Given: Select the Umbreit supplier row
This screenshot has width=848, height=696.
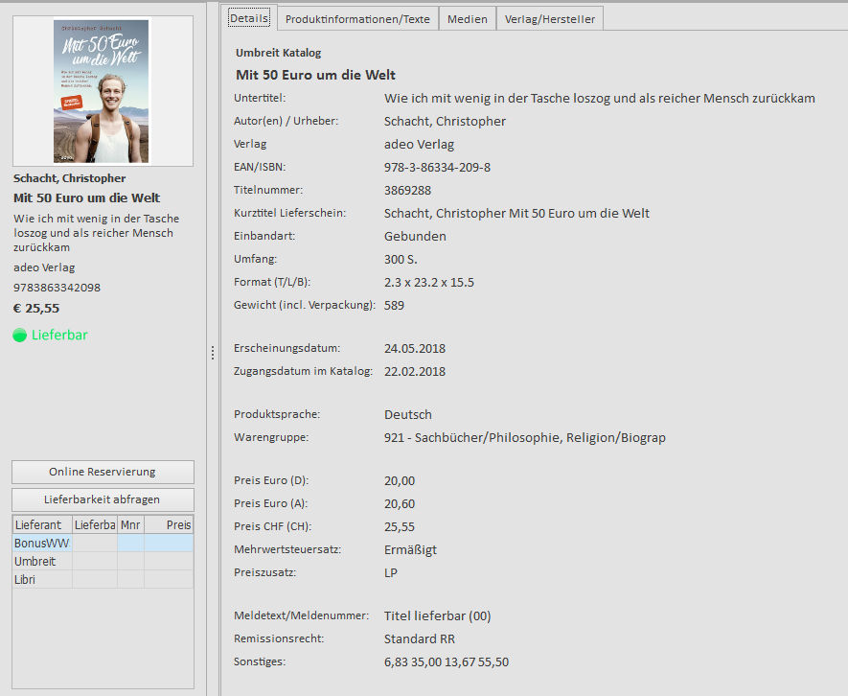Looking at the screenshot, I should click(35, 562).
